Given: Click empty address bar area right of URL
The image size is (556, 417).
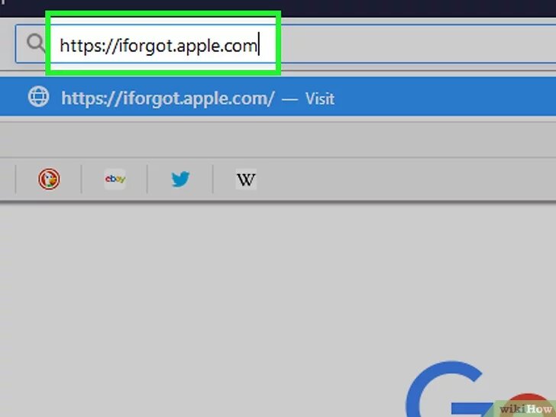Looking at the screenshot, I should (419, 44).
